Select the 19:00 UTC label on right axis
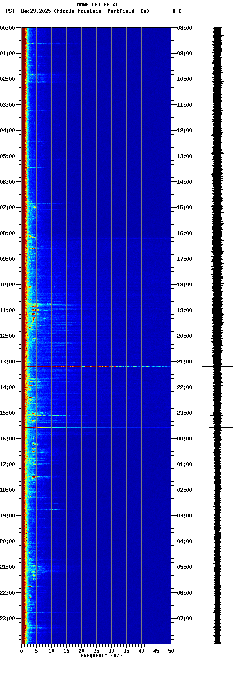Image resolution: width=236 pixels, height=678 pixels. click(x=185, y=310)
